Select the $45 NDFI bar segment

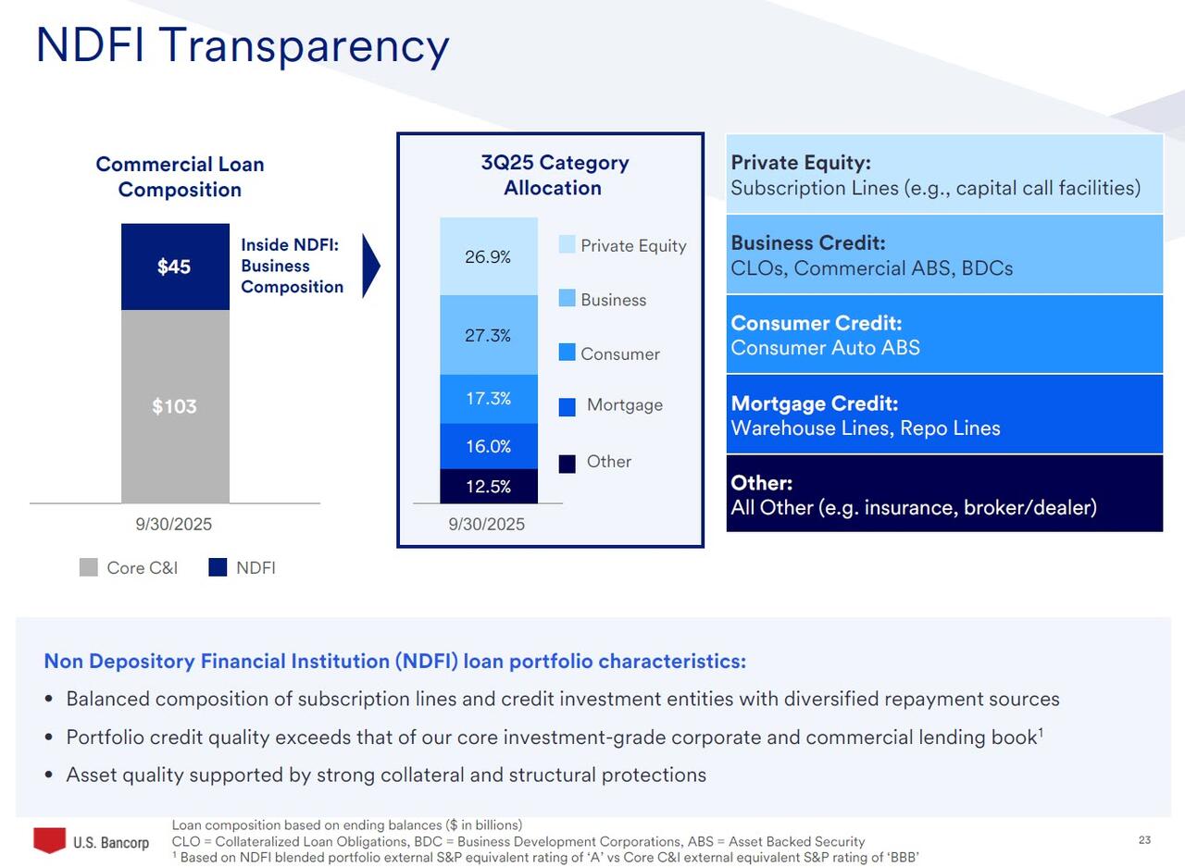175,267
